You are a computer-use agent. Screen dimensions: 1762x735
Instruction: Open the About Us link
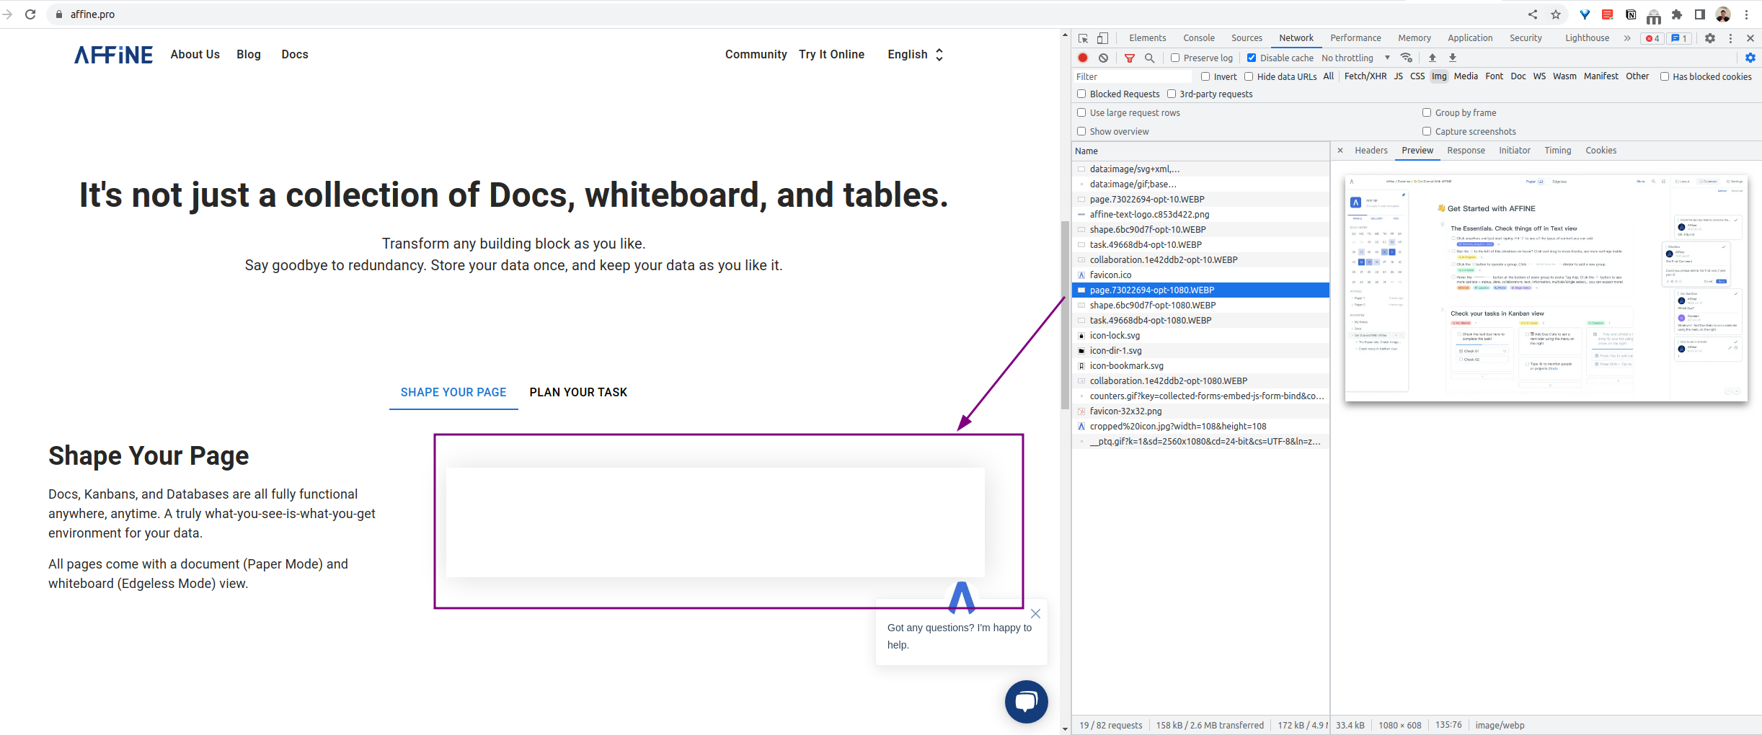click(195, 55)
